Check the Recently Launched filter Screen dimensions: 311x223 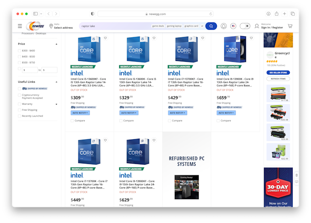pos(19,116)
